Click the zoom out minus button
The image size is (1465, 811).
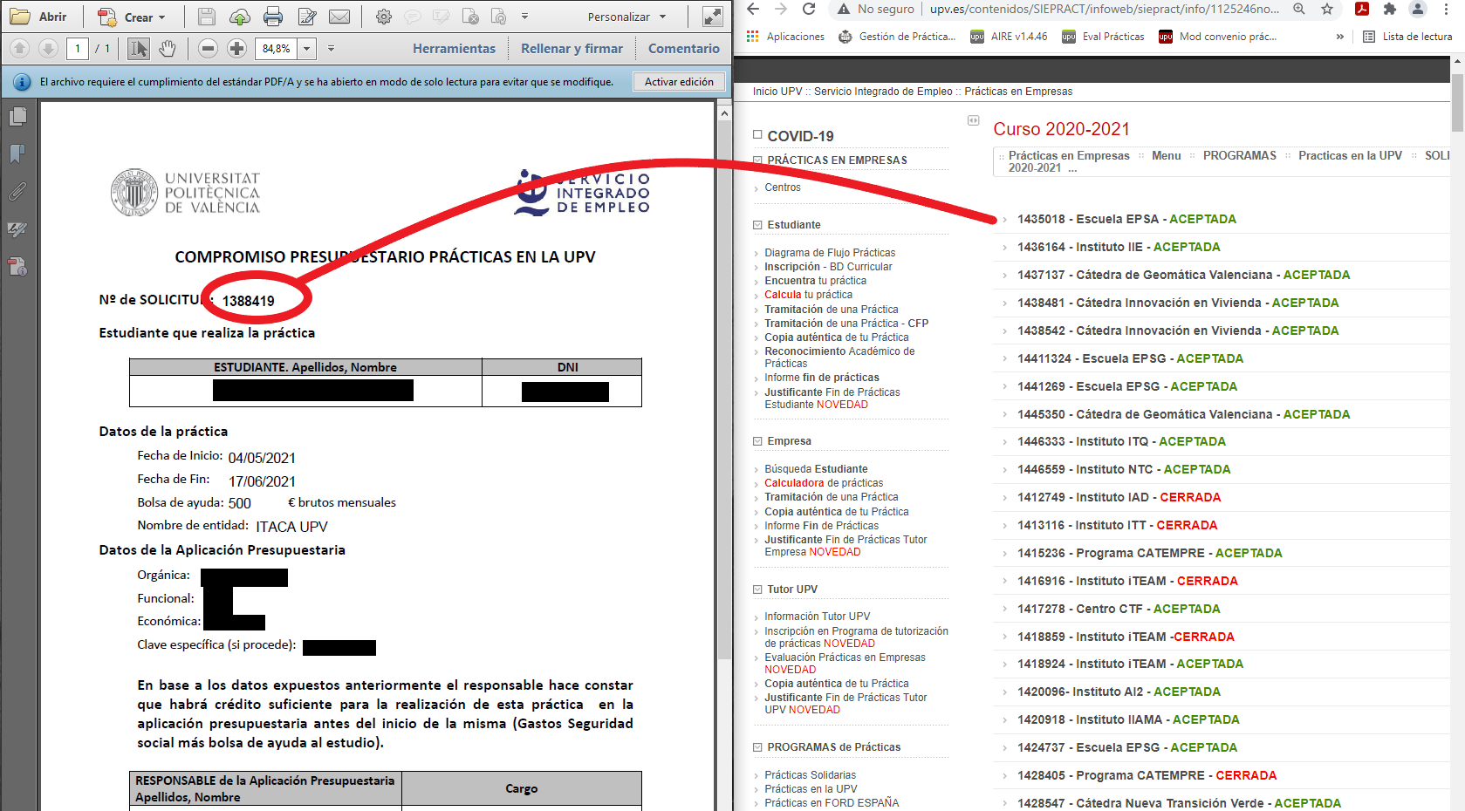point(208,49)
